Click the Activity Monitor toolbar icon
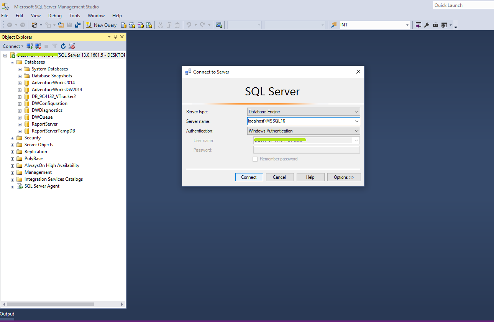 click(x=219, y=25)
